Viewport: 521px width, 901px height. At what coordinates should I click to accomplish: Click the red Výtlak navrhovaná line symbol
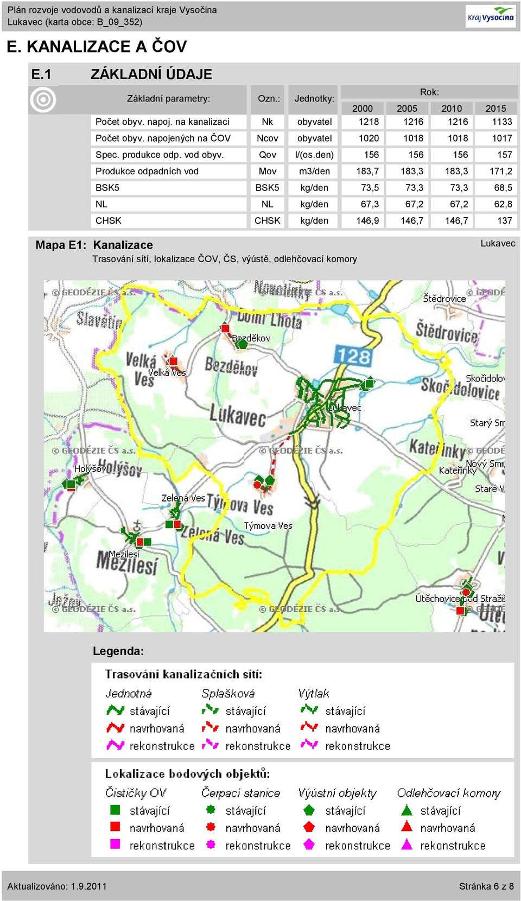click(x=309, y=726)
